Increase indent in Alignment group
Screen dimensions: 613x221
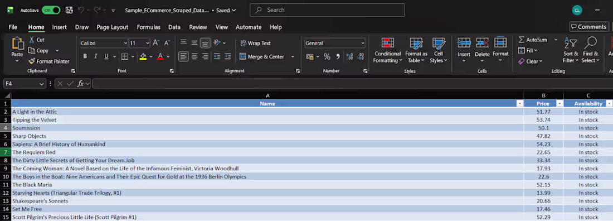(227, 56)
